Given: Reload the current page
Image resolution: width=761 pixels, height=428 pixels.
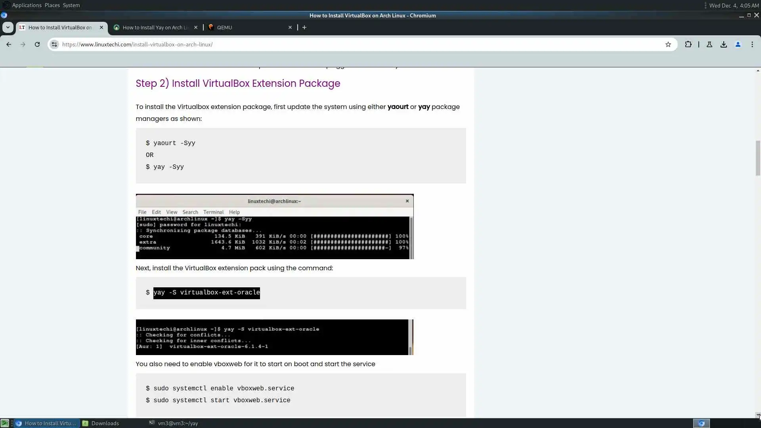Looking at the screenshot, I should click(x=37, y=44).
